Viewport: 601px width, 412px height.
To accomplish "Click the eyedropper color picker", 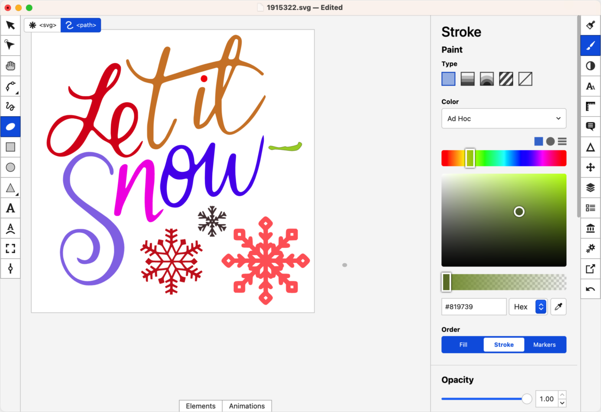I will pos(559,307).
